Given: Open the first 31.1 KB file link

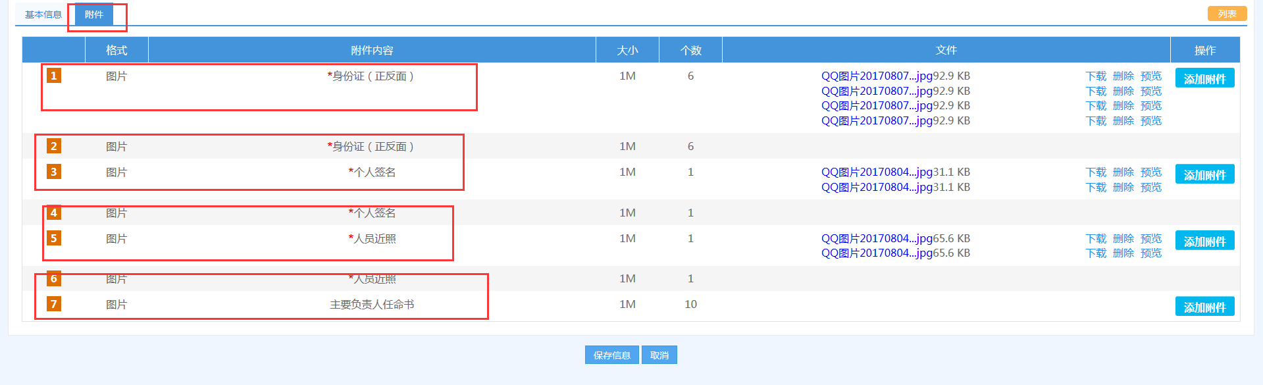Looking at the screenshot, I should [x=877, y=172].
